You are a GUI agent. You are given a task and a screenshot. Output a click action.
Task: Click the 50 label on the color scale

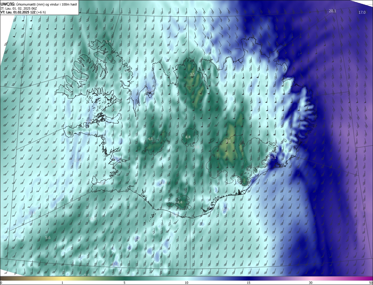coord(371,283)
